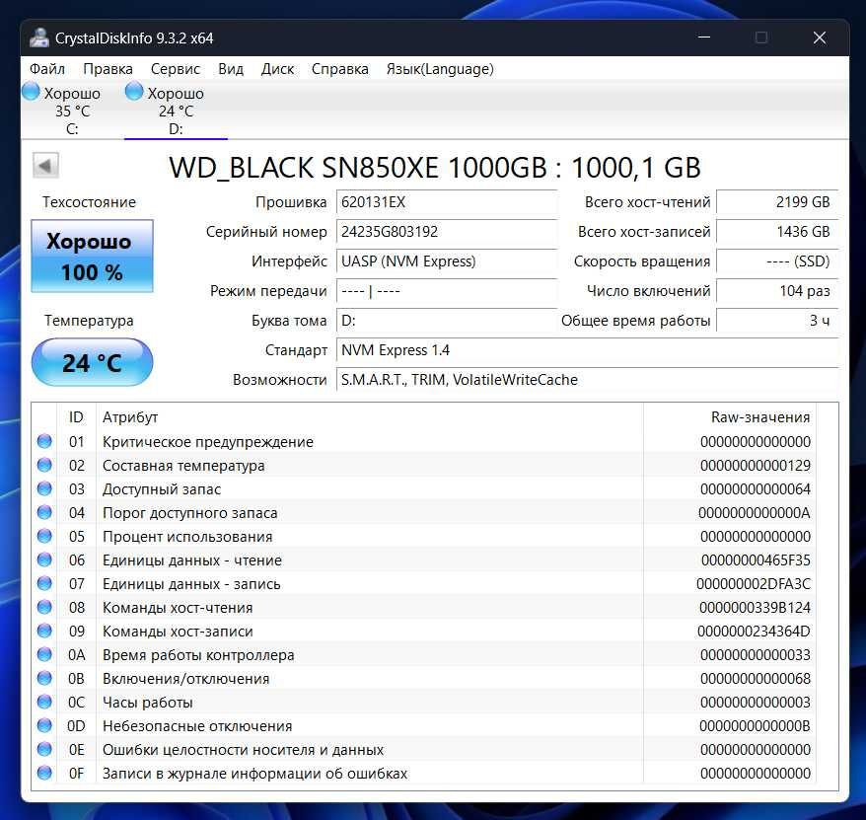This screenshot has width=866, height=820.
Task: Click the Буква тома field D:
Action: (446, 321)
